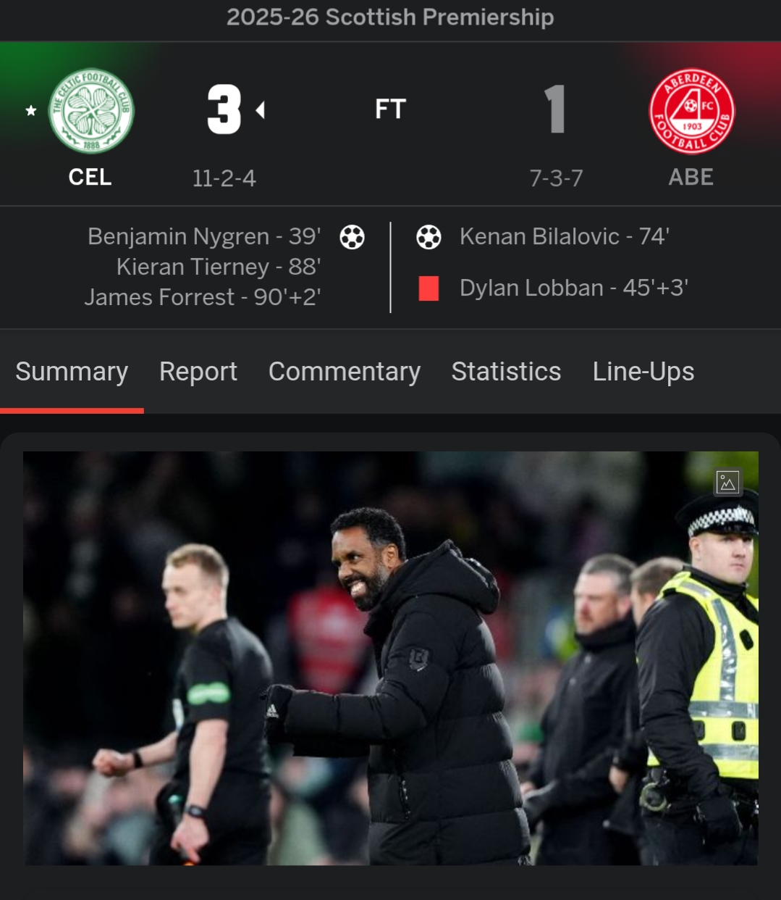Click the red card icon for Lobban
The height and width of the screenshot is (900, 781).
(x=429, y=288)
